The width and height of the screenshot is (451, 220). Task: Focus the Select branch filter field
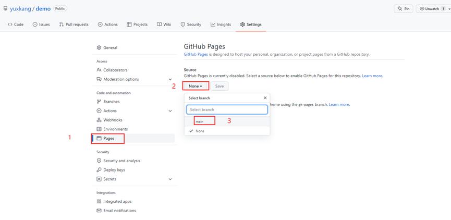click(227, 109)
